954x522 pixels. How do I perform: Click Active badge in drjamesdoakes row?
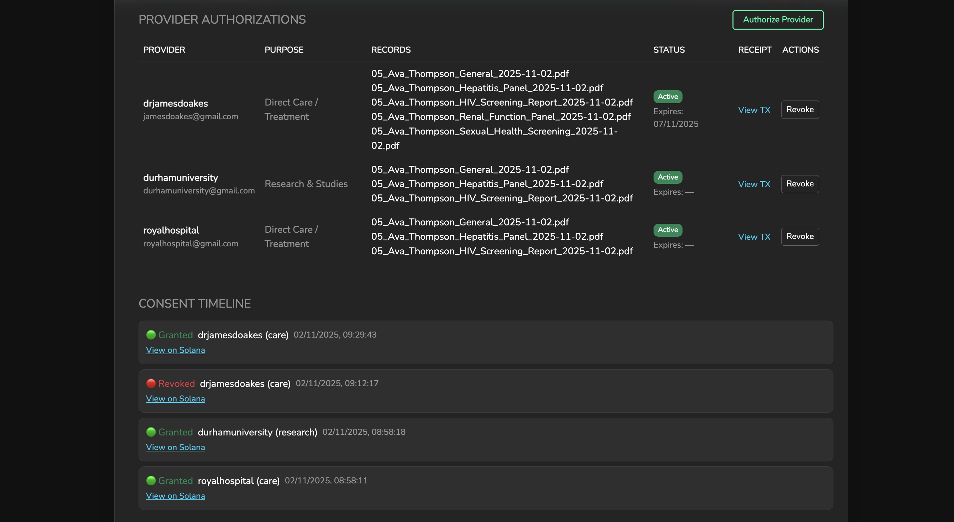(667, 97)
